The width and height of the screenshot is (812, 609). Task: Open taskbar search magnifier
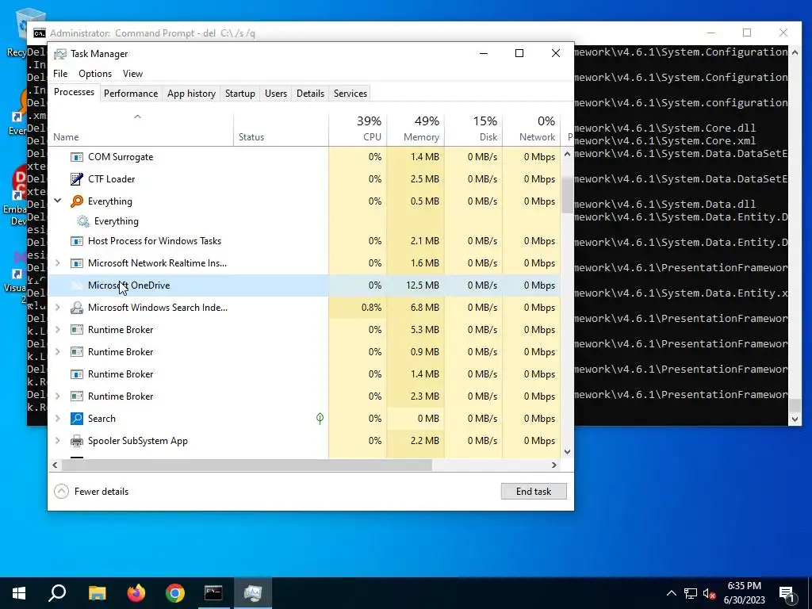57,593
